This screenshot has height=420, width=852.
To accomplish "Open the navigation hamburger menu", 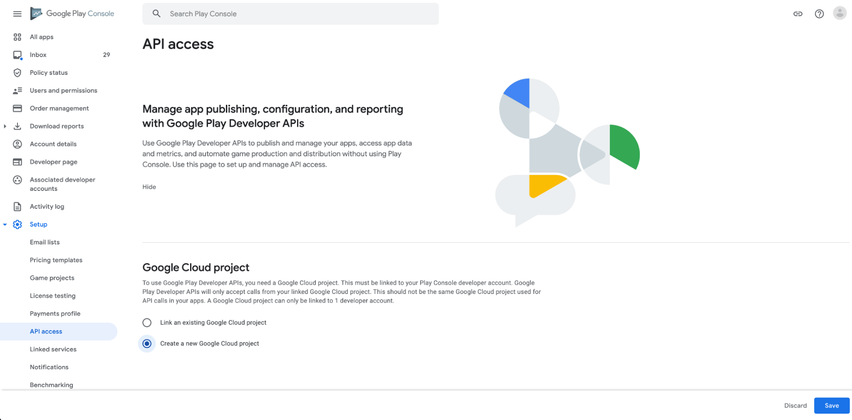I will click(17, 14).
